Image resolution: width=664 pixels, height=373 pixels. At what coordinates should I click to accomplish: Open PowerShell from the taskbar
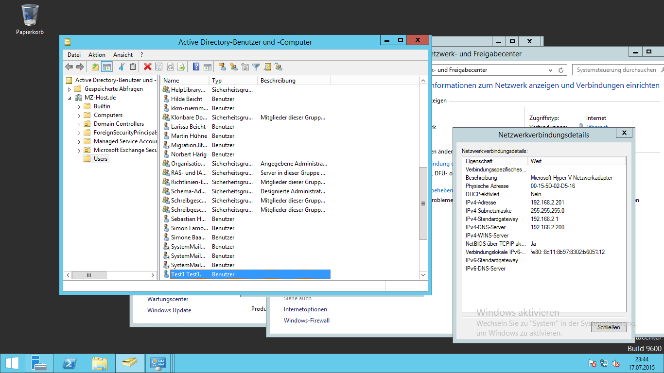(70, 363)
